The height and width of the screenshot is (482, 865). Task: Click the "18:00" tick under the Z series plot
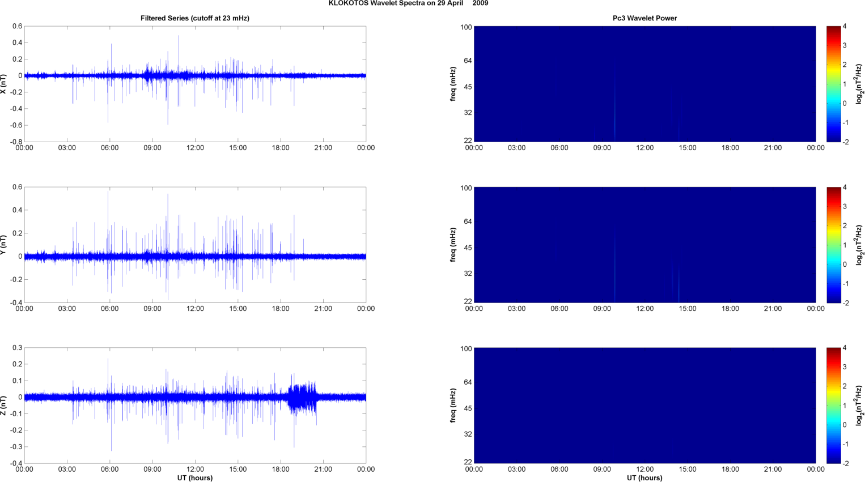(281, 470)
